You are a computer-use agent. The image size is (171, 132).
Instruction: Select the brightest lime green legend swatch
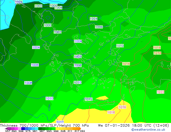(x=54, y=128)
